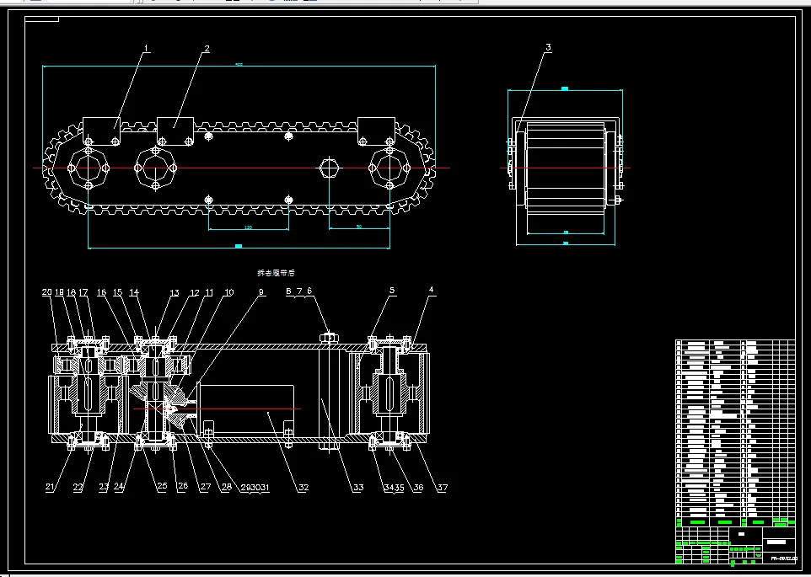Click part callout number 9
The image size is (811, 577).
point(261,291)
